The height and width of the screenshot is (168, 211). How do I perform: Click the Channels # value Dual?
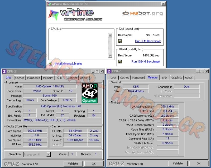pos(187,87)
